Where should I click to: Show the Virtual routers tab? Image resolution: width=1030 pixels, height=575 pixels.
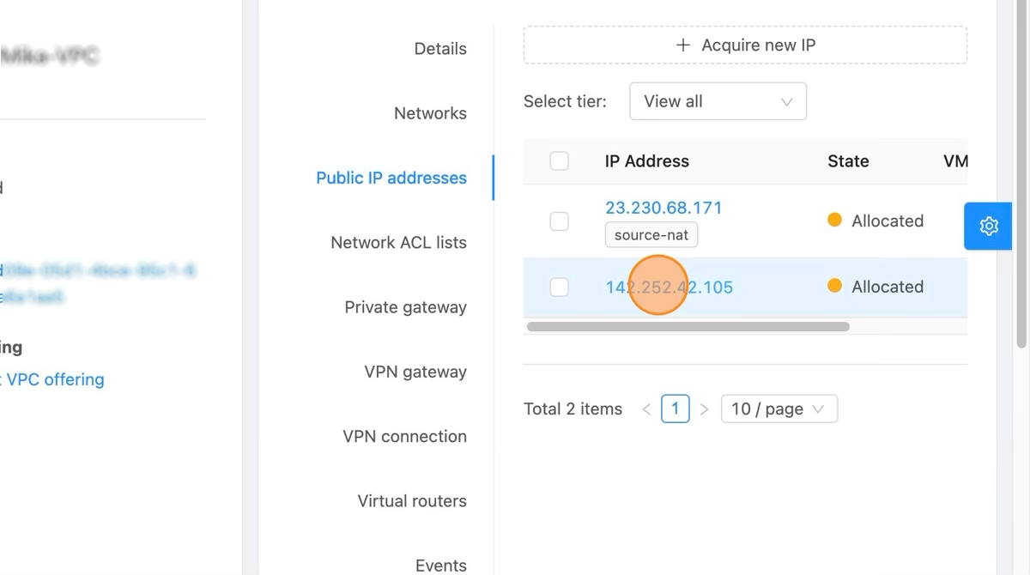click(412, 501)
